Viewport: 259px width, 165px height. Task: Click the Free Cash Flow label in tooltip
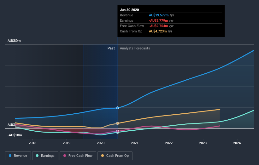(x=132, y=26)
